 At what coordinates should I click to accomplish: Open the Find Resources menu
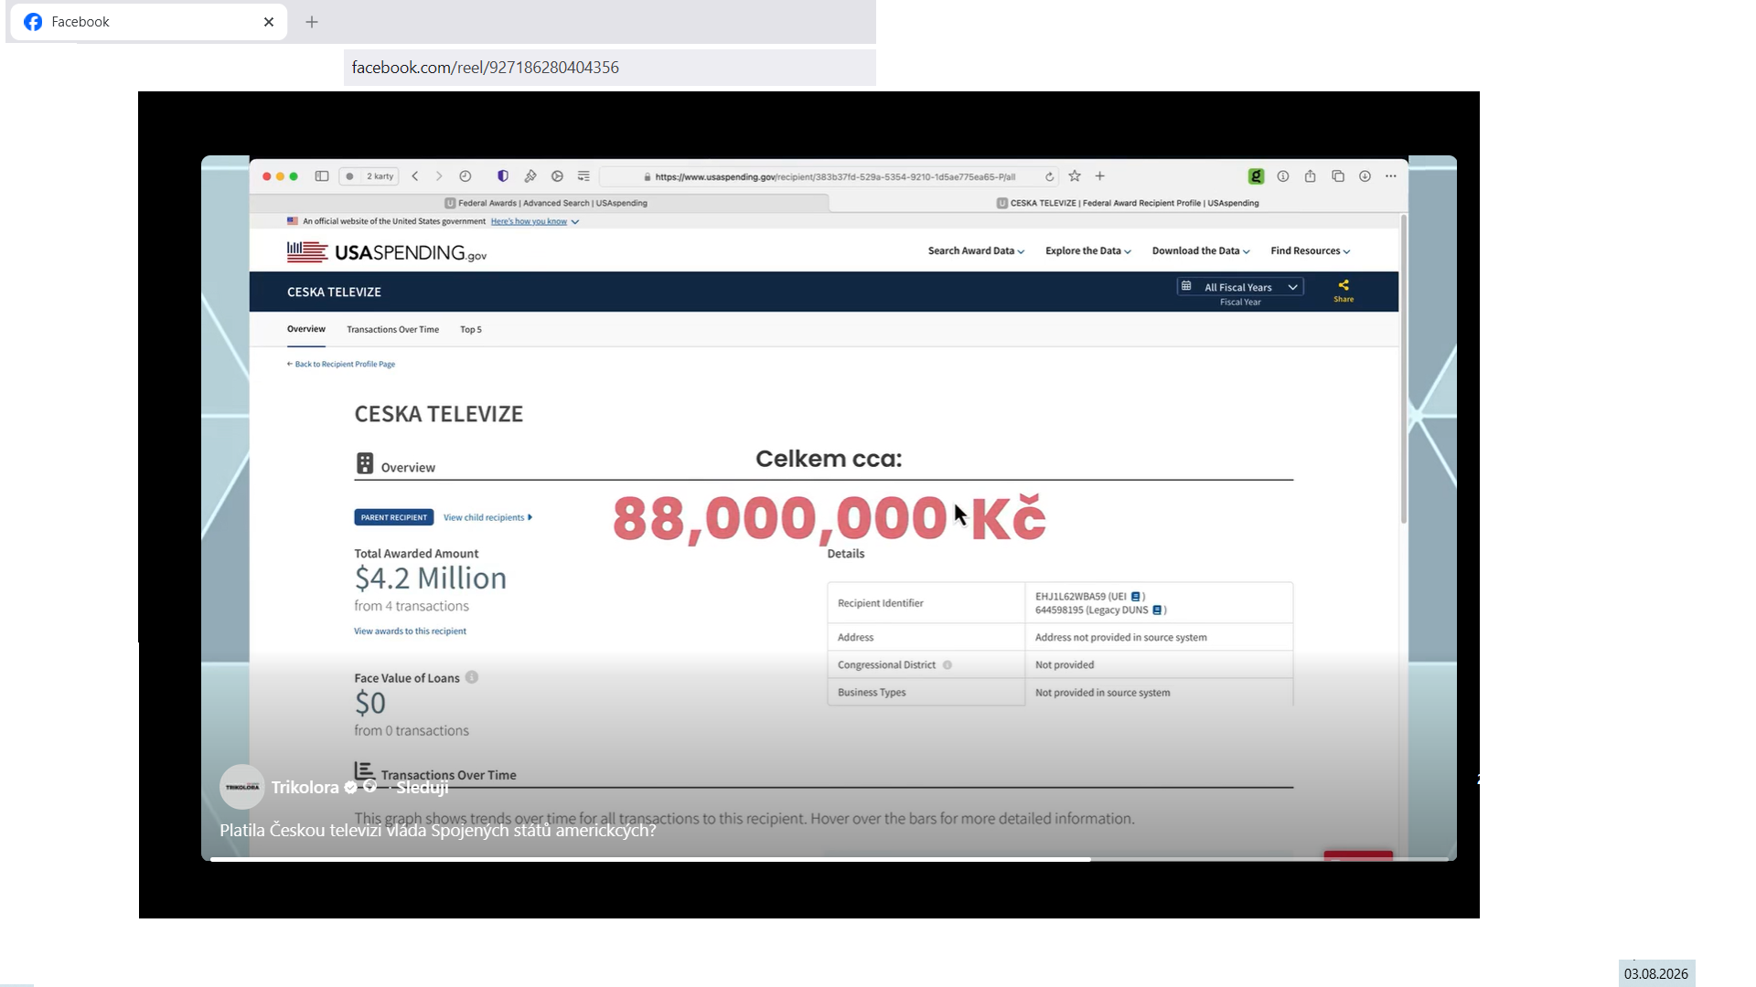[x=1311, y=251]
